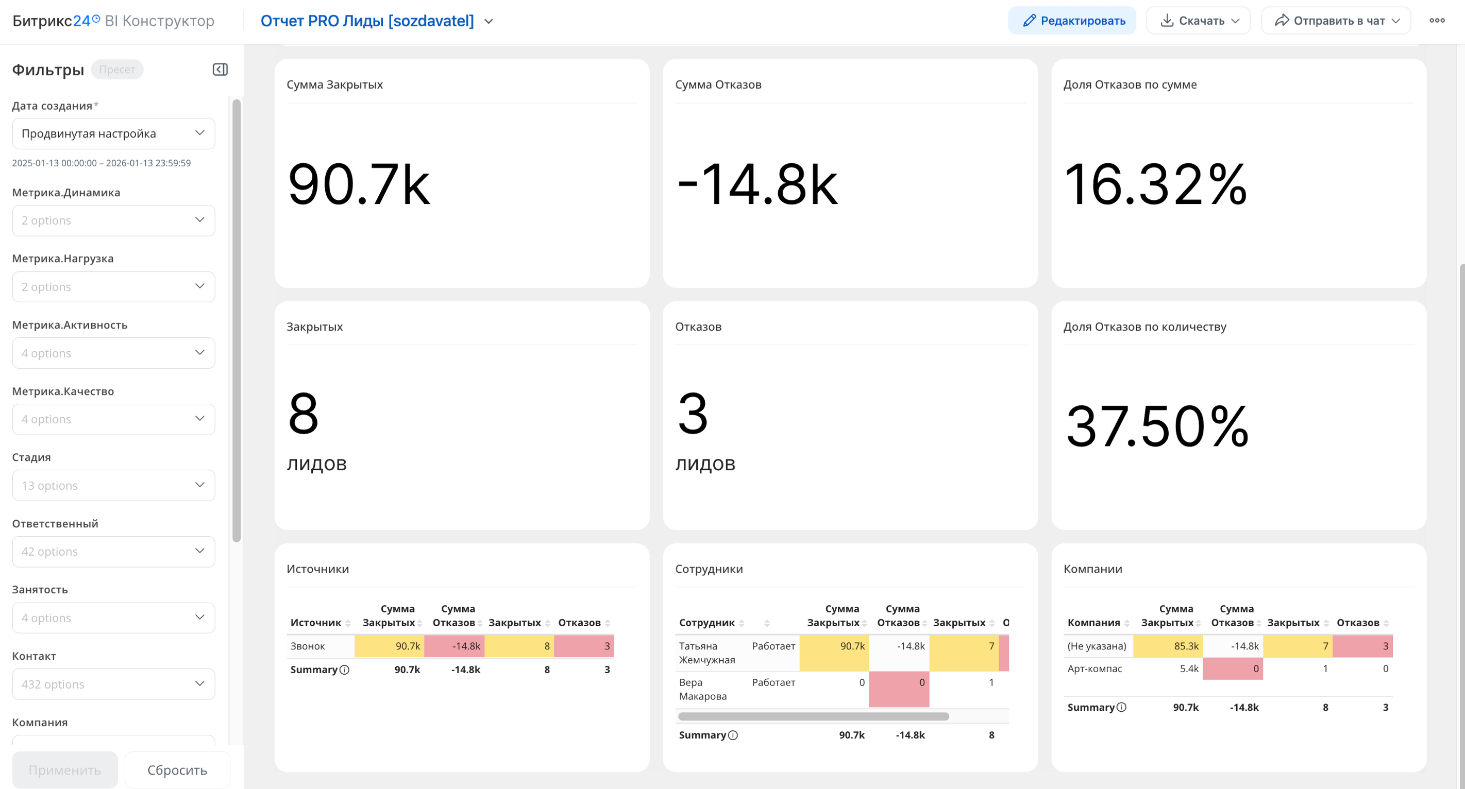The image size is (1465, 789).
Task: Expand the report title dropdown chevron
Action: [489, 22]
